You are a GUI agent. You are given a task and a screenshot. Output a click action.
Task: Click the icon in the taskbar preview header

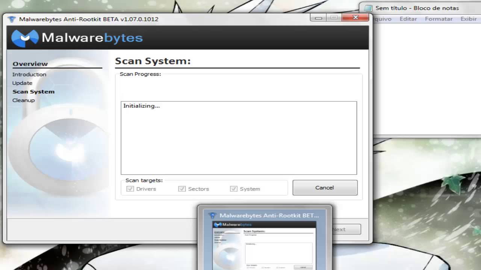[212, 215]
